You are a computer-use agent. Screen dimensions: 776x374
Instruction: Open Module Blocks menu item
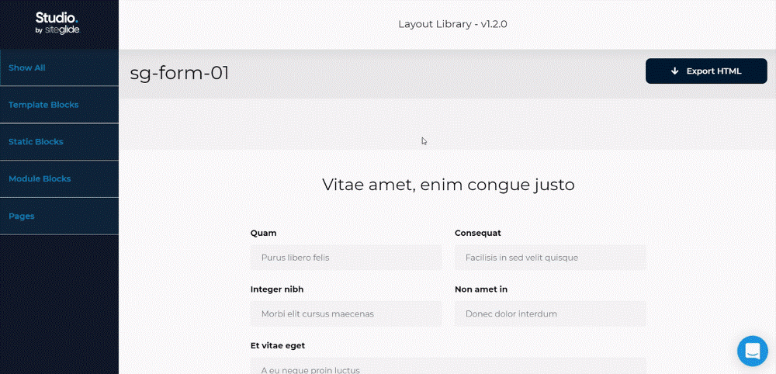click(60, 179)
